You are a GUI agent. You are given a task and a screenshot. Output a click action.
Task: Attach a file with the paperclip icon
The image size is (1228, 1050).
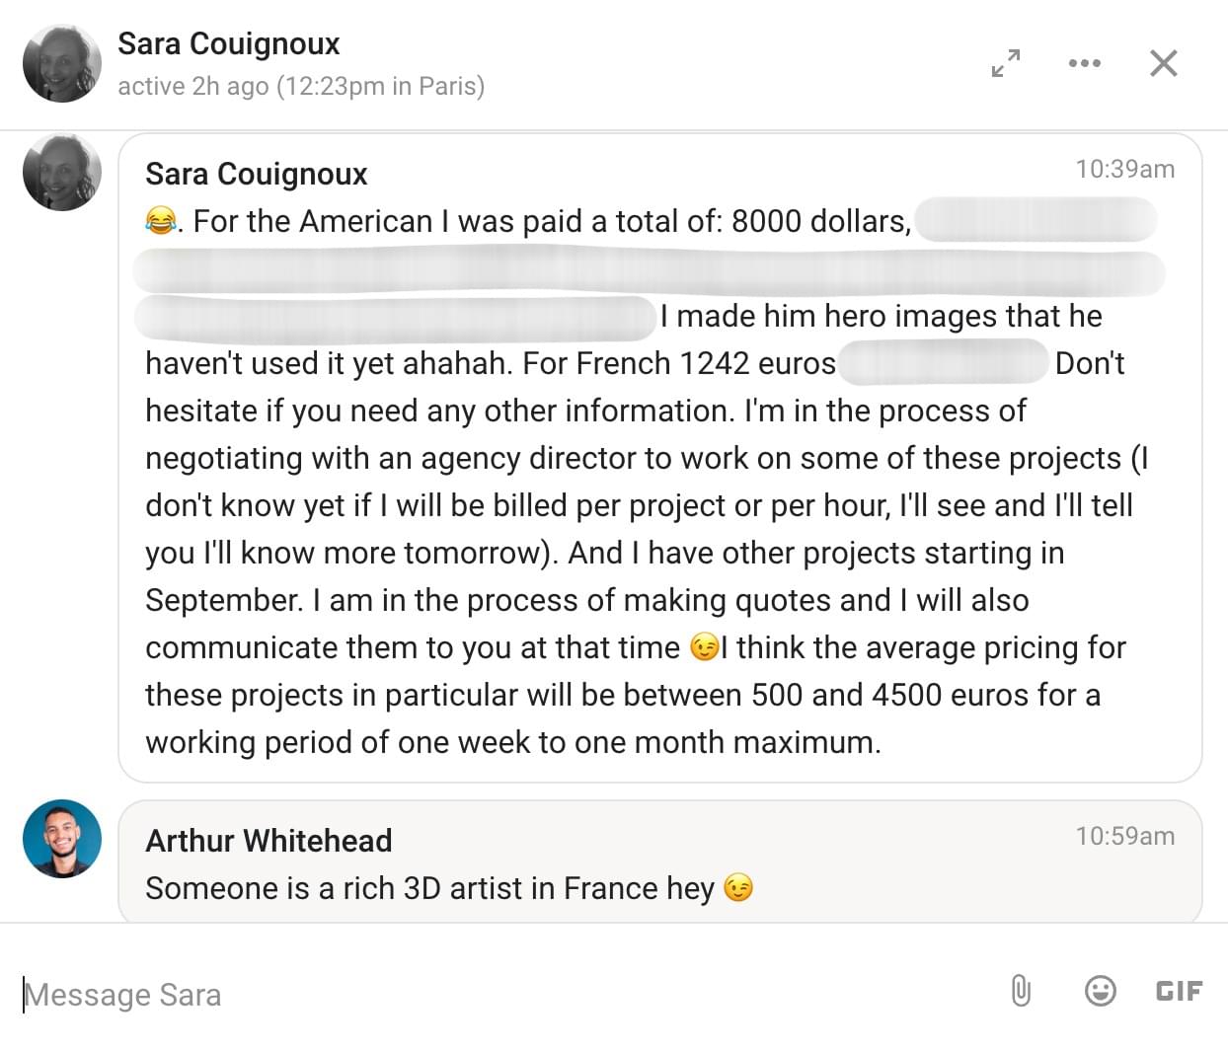point(1021,990)
